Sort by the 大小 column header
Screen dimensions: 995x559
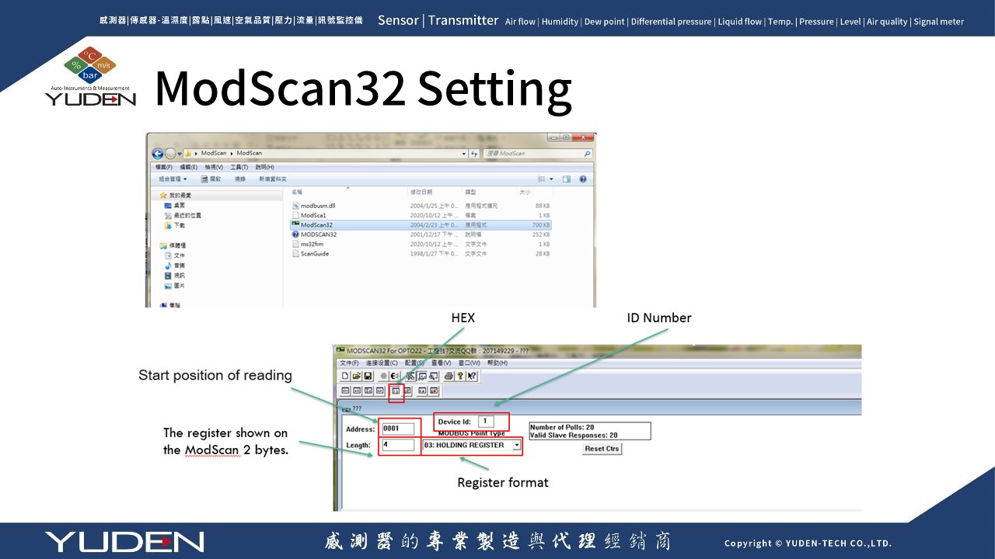[525, 192]
